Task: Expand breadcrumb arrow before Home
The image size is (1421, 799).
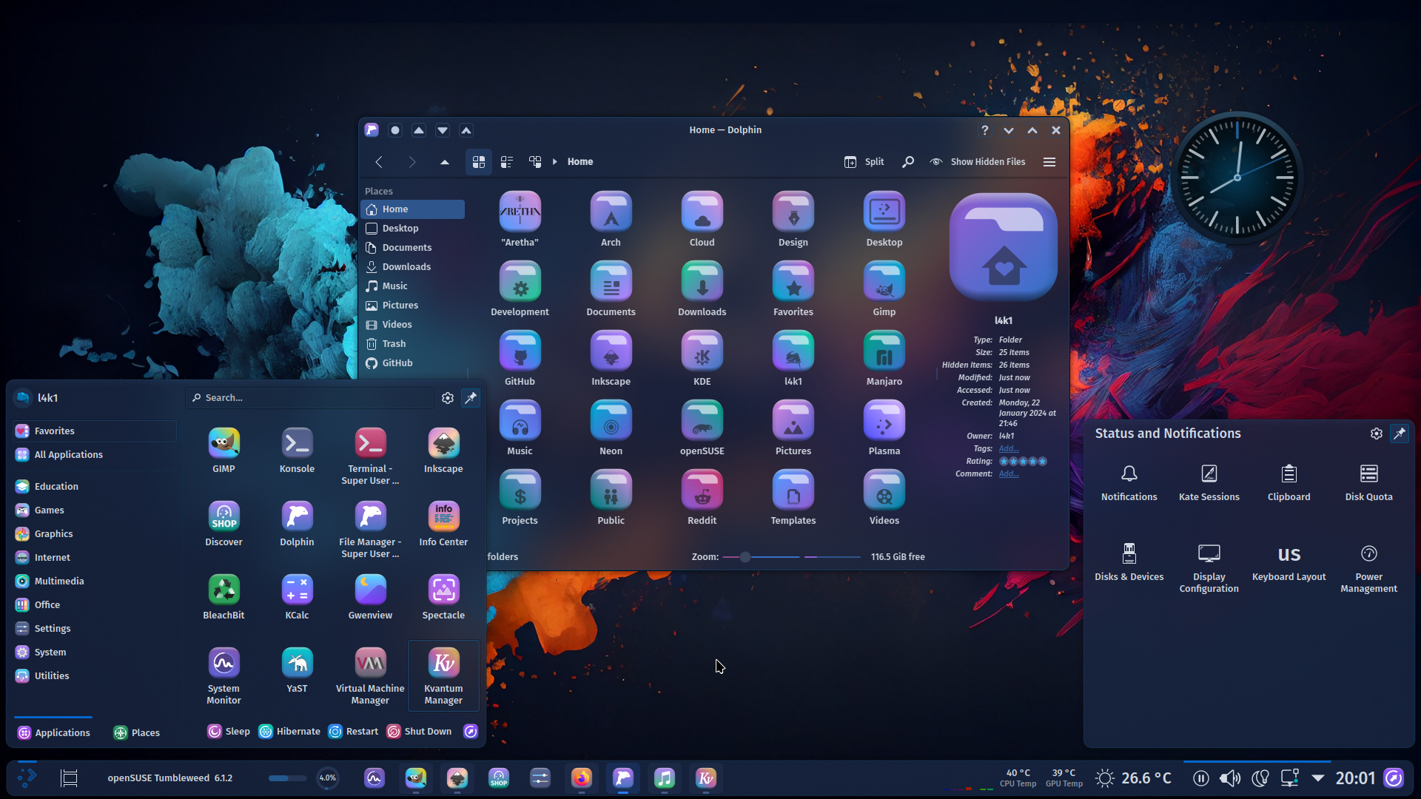Action: (x=555, y=161)
